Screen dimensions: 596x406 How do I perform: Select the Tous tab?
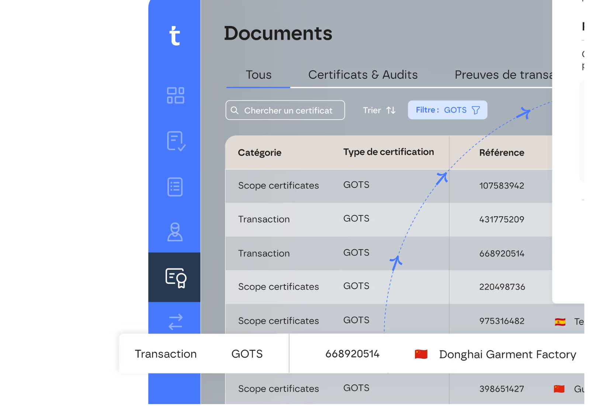coord(258,75)
